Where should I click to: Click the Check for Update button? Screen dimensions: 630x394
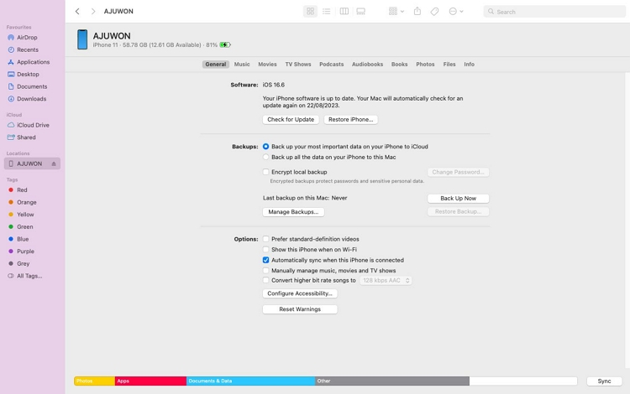pos(291,119)
